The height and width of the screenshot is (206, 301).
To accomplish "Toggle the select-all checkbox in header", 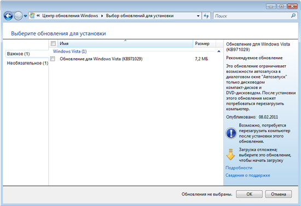I will tap(53, 43).
